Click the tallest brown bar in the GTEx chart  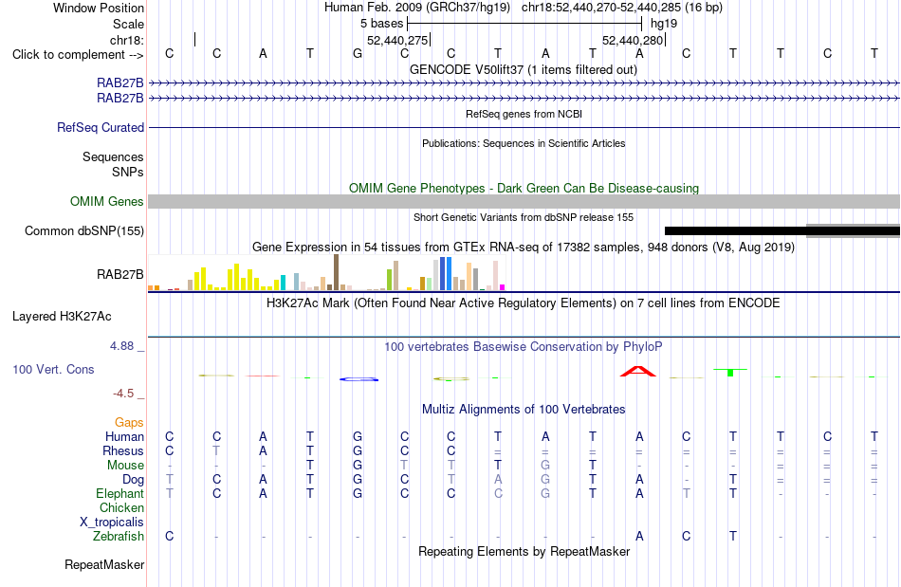pyautogui.click(x=336, y=272)
